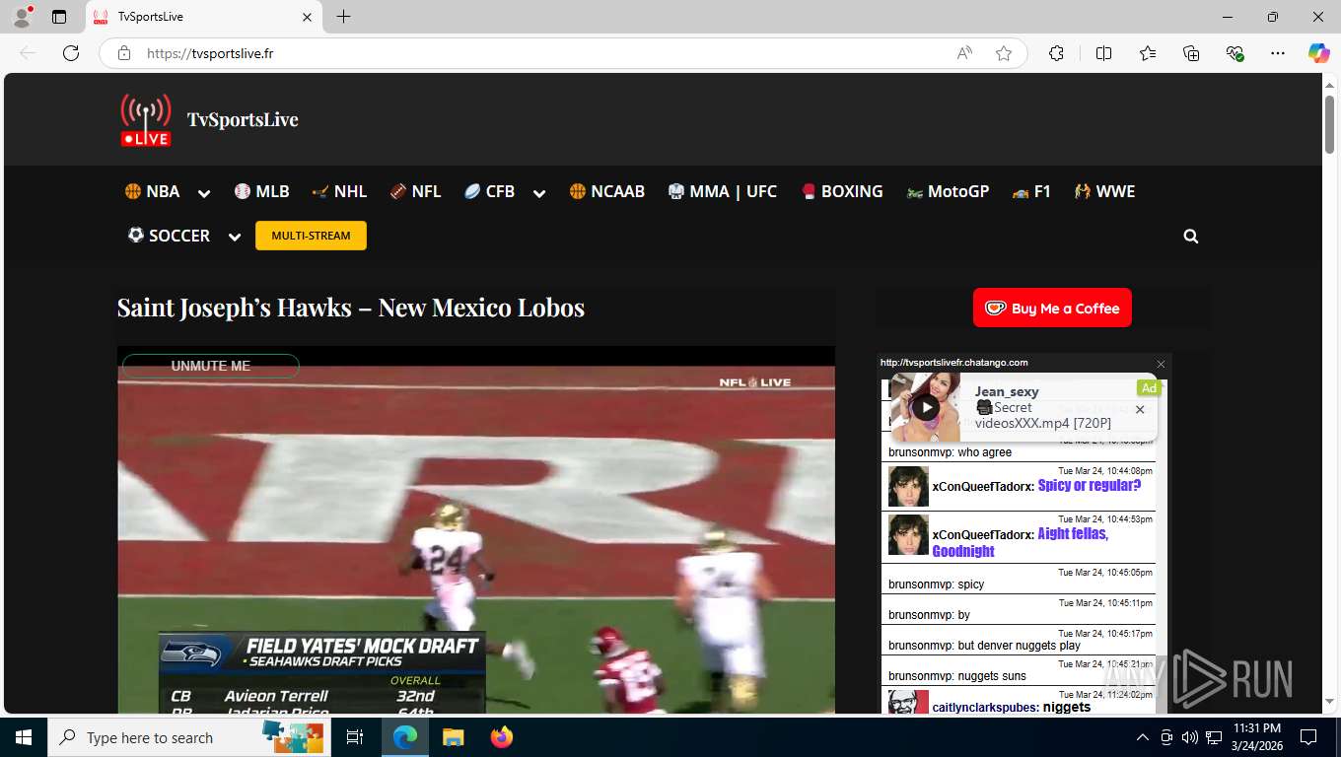View site information lock icon
The image size is (1341, 757).
click(124, 53)
